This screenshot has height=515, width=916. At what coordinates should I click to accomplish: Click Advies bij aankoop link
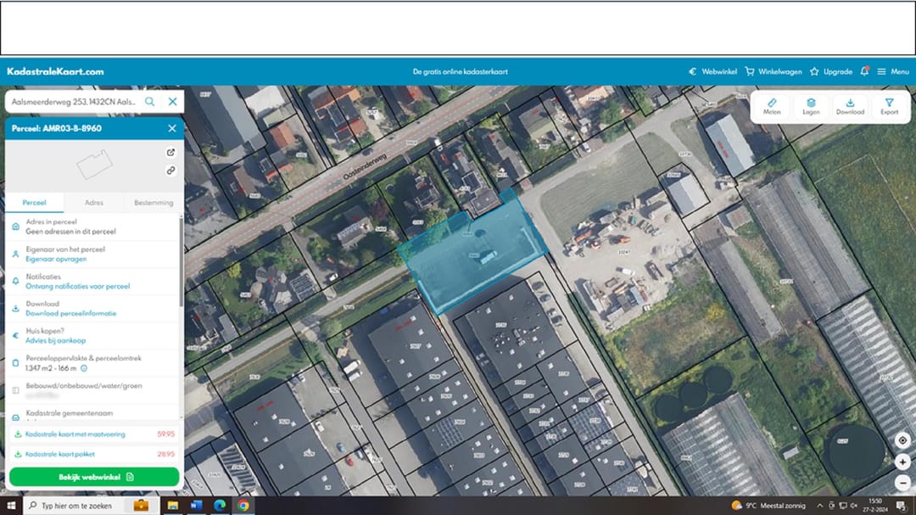tap(55, 340)
